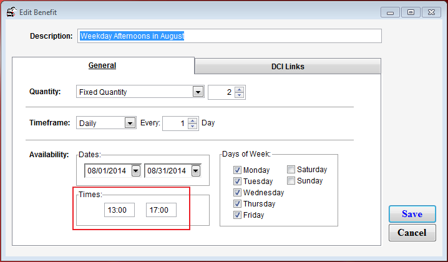The image size is (448, 262).
Task: Open the end date 08/31/2014 picker
Action: [x=196, y=170]
